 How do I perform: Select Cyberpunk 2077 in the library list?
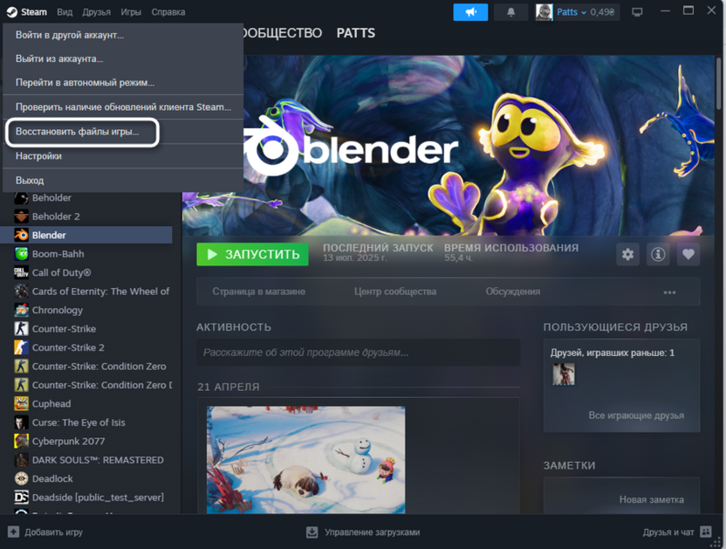tap(86, 441)
